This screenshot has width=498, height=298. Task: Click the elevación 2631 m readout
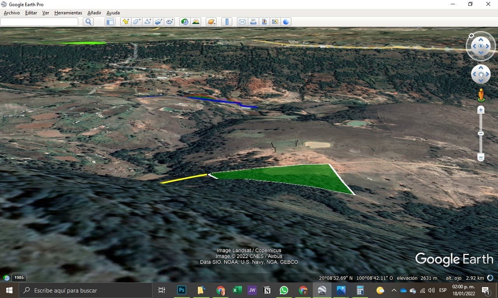pyautogui.click(x=417, y=278)
